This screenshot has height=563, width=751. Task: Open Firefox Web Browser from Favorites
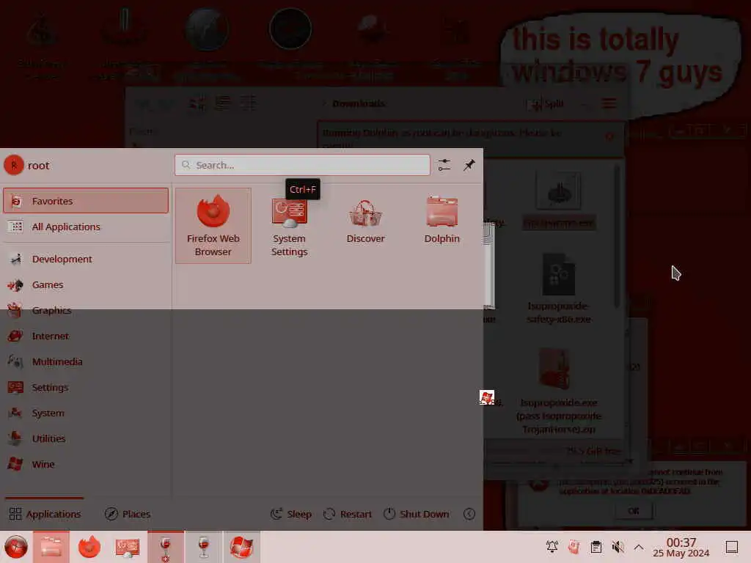pos(213,226)
